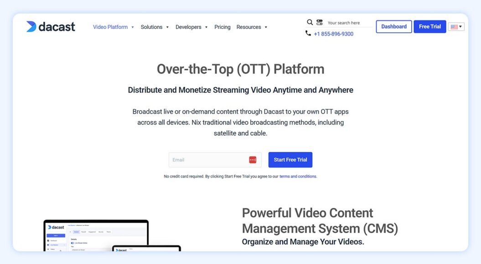The height and width of the screenshot is (264, 481).
Task: Click the US flag language icon
Action: [x=453, y=26]
